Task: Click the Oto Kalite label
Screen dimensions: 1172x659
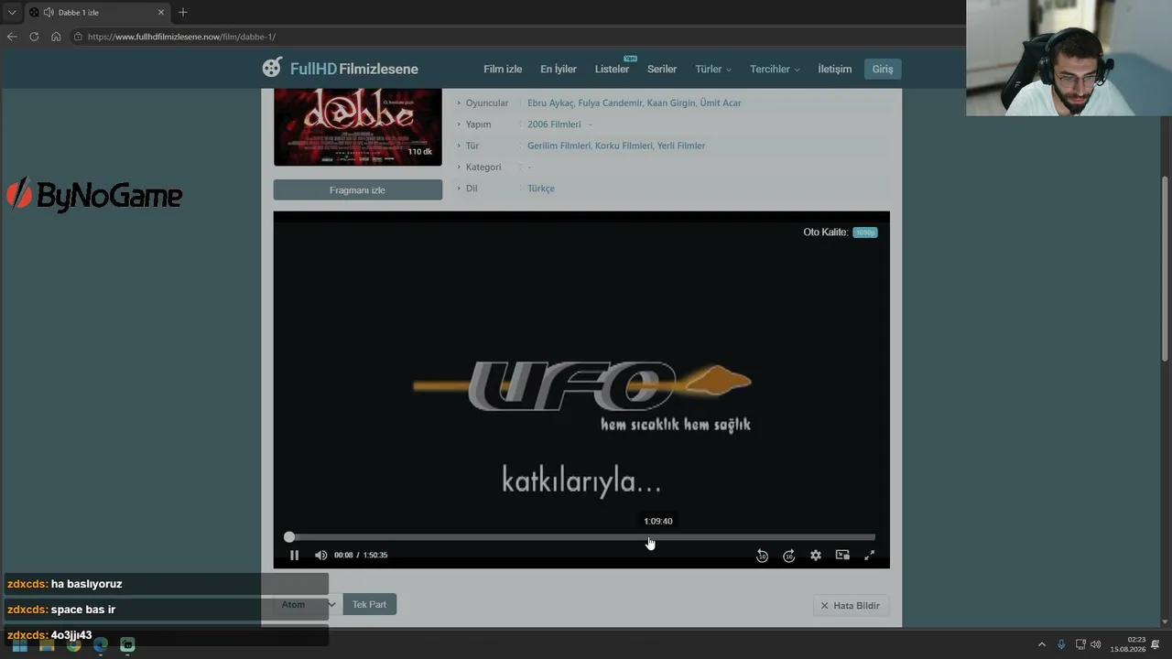Action: (826, 232)
